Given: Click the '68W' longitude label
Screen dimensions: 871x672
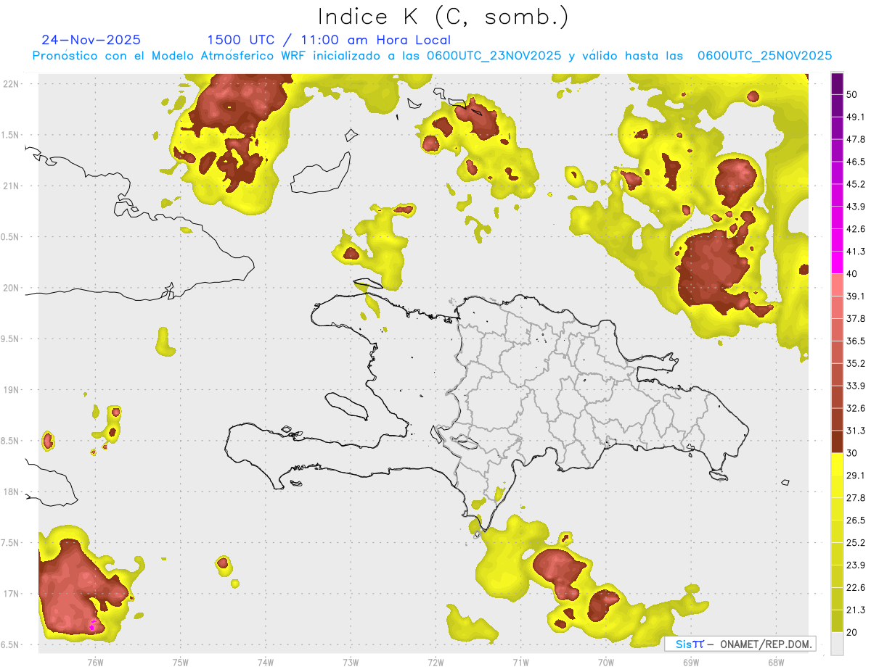Looking at the screenshot, I should (x=775, y=662).
